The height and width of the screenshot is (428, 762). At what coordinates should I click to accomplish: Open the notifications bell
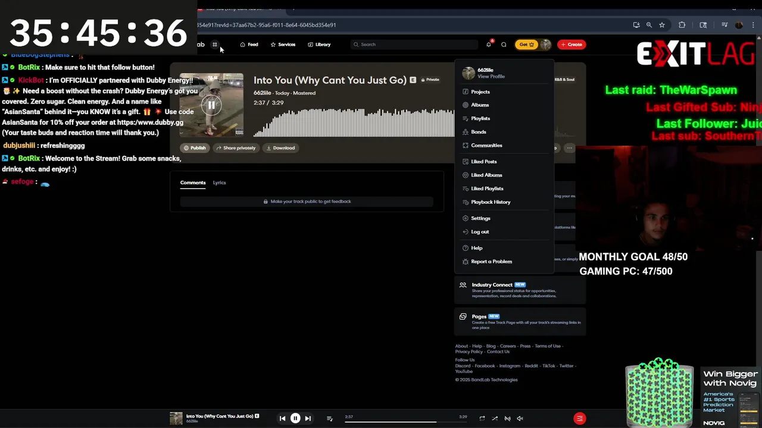[489, 45]
